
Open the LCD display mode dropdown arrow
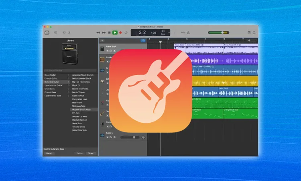(169, 33)
